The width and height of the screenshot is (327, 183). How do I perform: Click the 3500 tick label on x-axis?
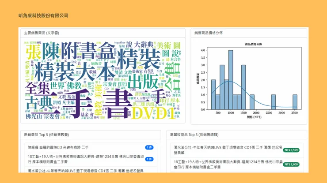pyautogui.click(x=294, y=112)
